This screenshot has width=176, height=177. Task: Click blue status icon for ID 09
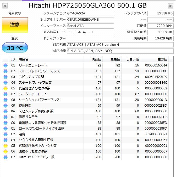click(5, 106)
